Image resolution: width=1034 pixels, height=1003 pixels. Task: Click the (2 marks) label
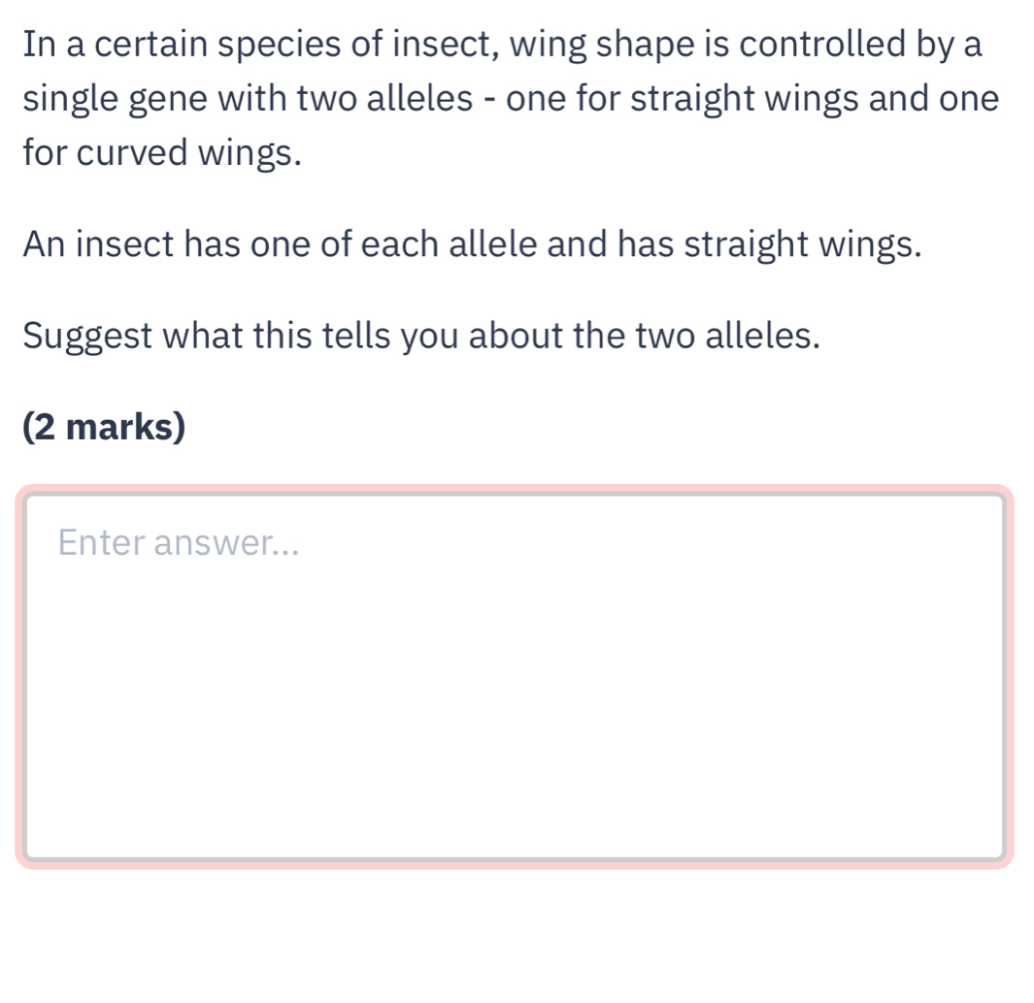pyautogui.click(x=103, y=427)
